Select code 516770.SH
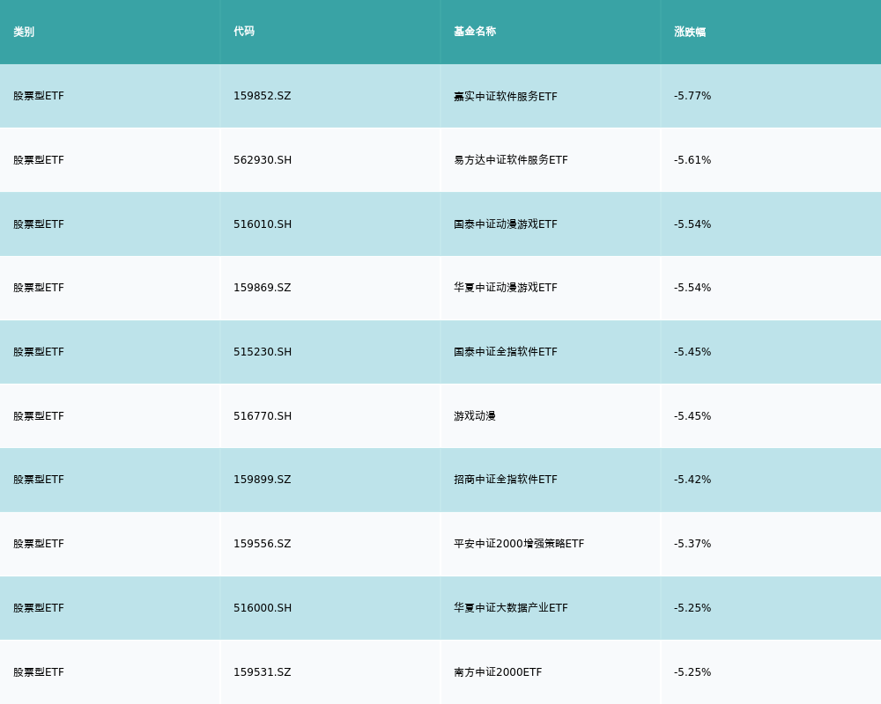This screenshot has height=704, width=881. pyautogui.click(x=263, y=416)
